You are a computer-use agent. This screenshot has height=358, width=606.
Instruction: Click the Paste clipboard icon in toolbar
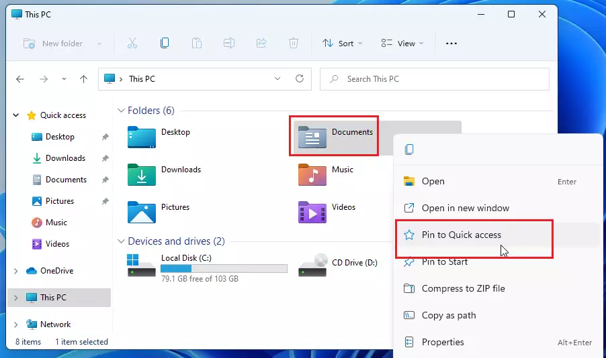197,43
